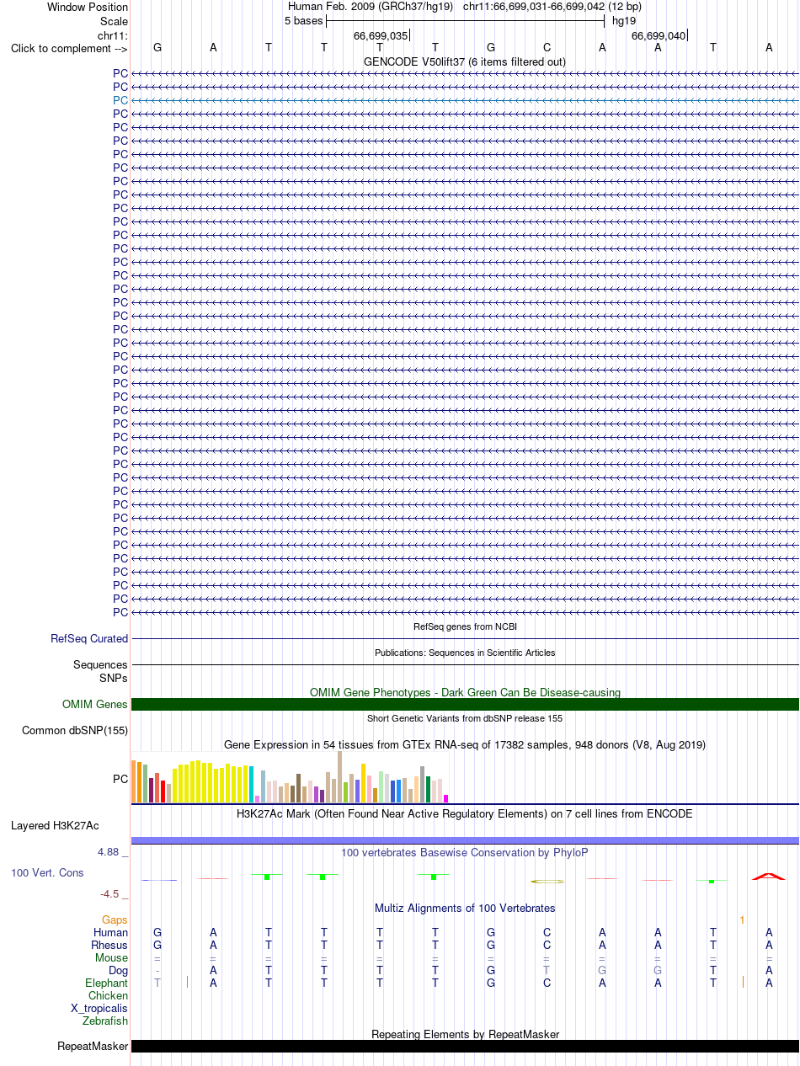The image size is (800, 1066).
Task: Open the Repeating Elements by RepeatMasker title
Action: [x=465, y=1034]
